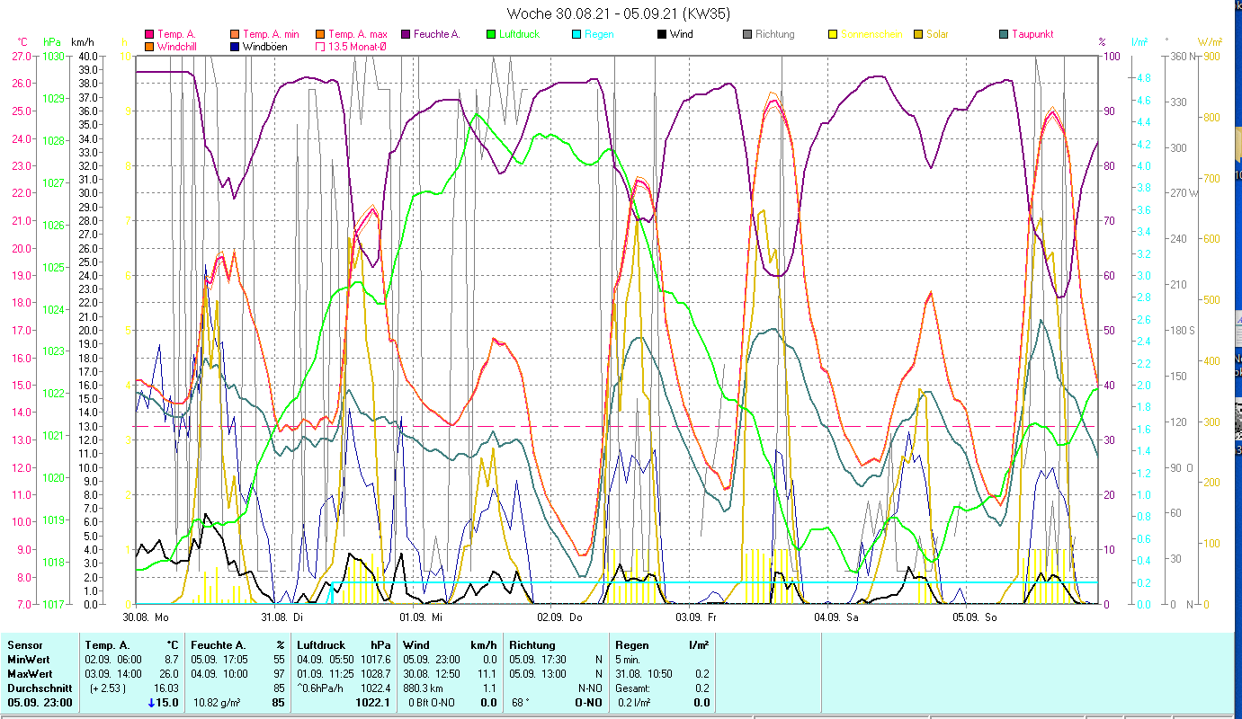
Task: Select the 'Regen' legend label
Action: pyautogui.click(x=600, y=34)
